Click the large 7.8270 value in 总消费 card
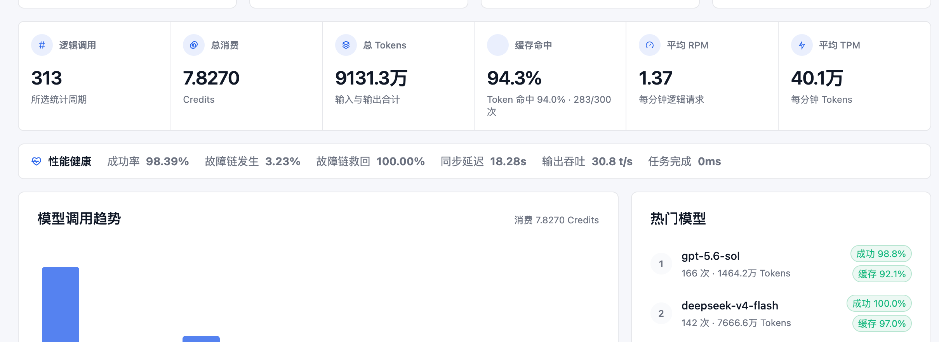939x342 pixels. (x=211, y=78)
